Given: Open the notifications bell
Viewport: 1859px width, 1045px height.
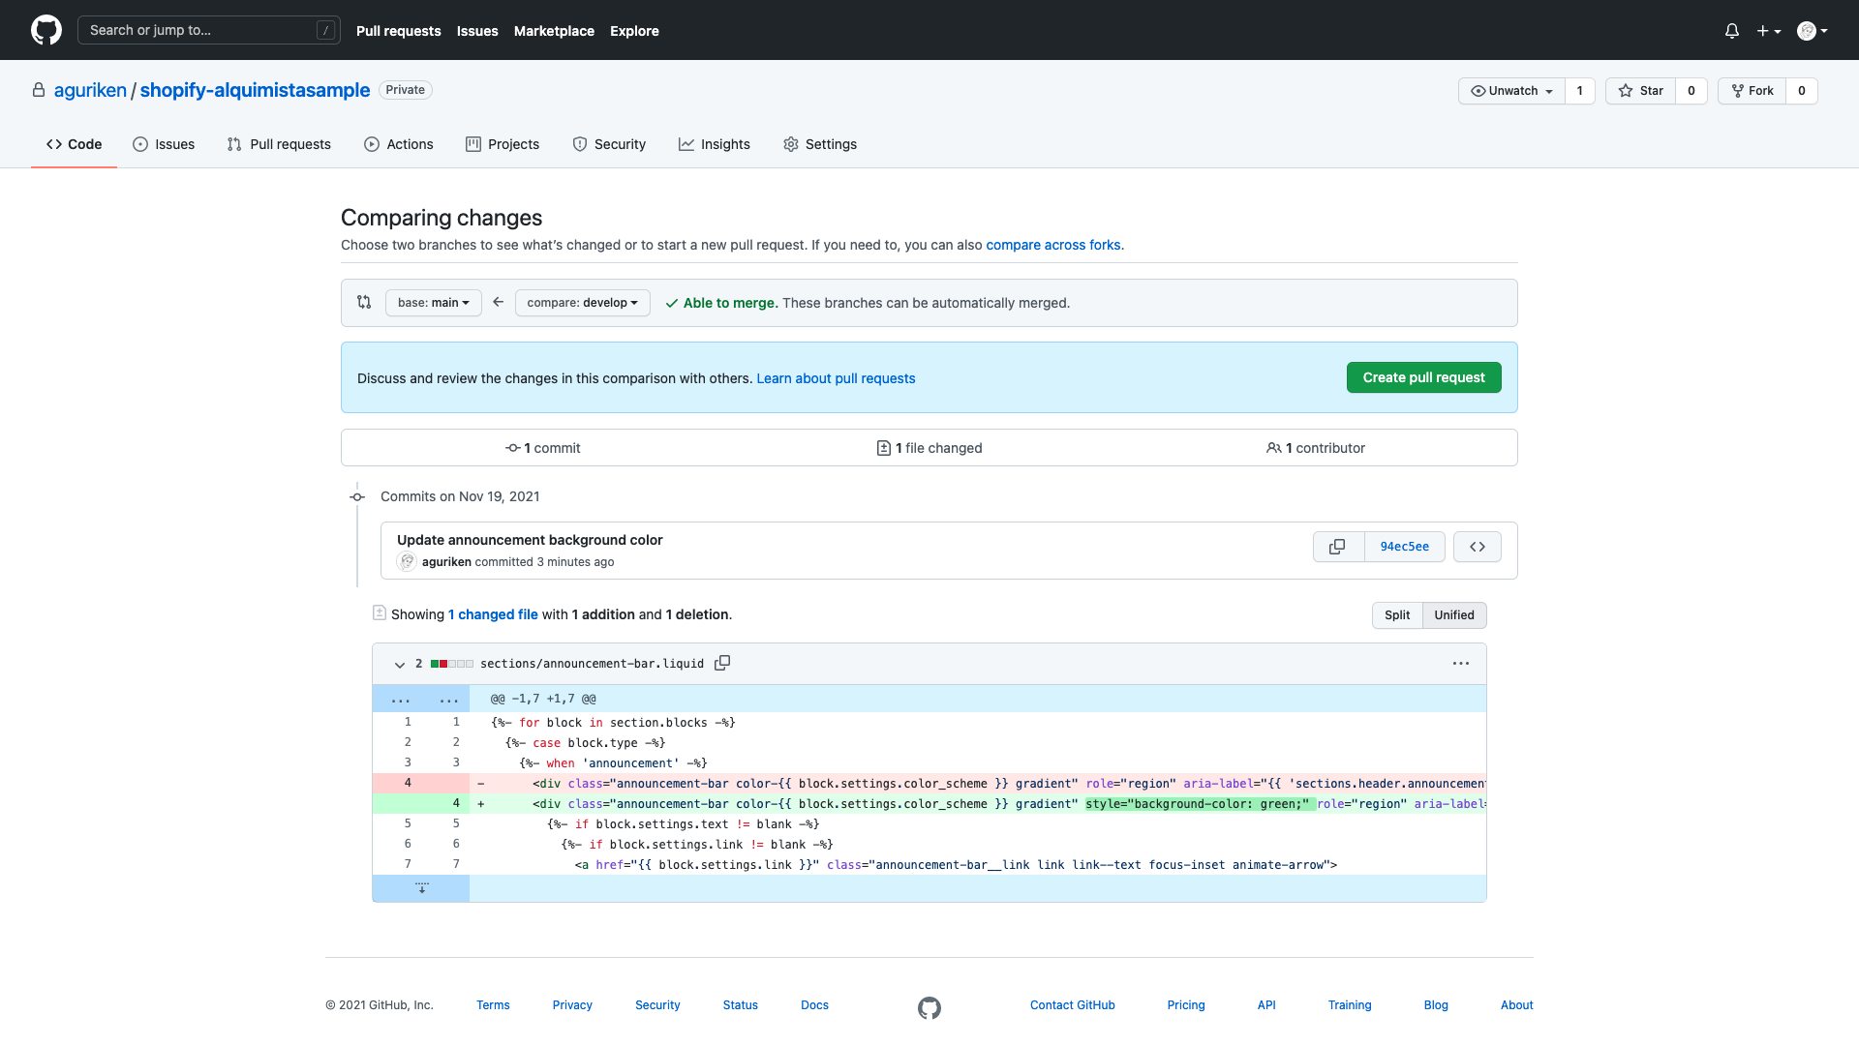Looking at the screenshot, I should point(1732,31).
